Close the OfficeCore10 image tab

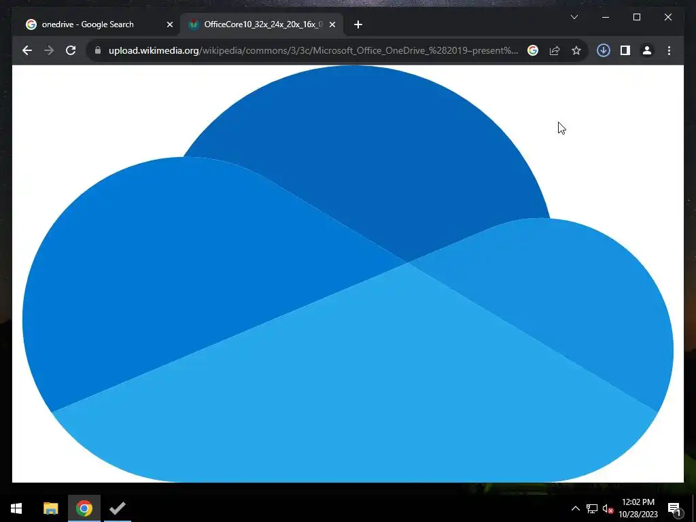coord(332,24)
